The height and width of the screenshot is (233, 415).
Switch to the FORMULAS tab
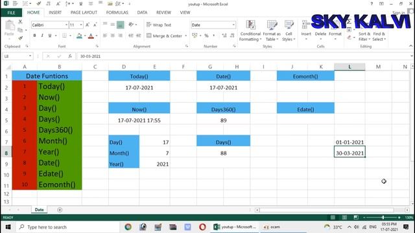pyautogui.click(x=117, y=12)
